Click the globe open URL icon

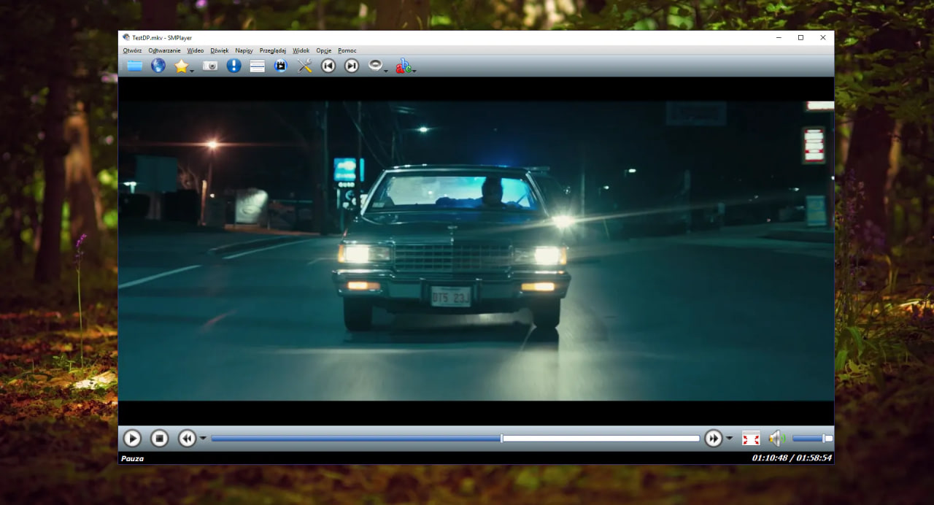click(x=158, y=66)
